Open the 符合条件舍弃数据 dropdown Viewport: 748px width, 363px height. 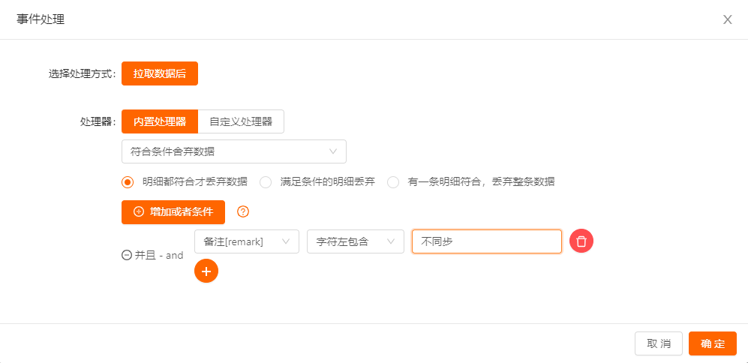click(233, 151)
